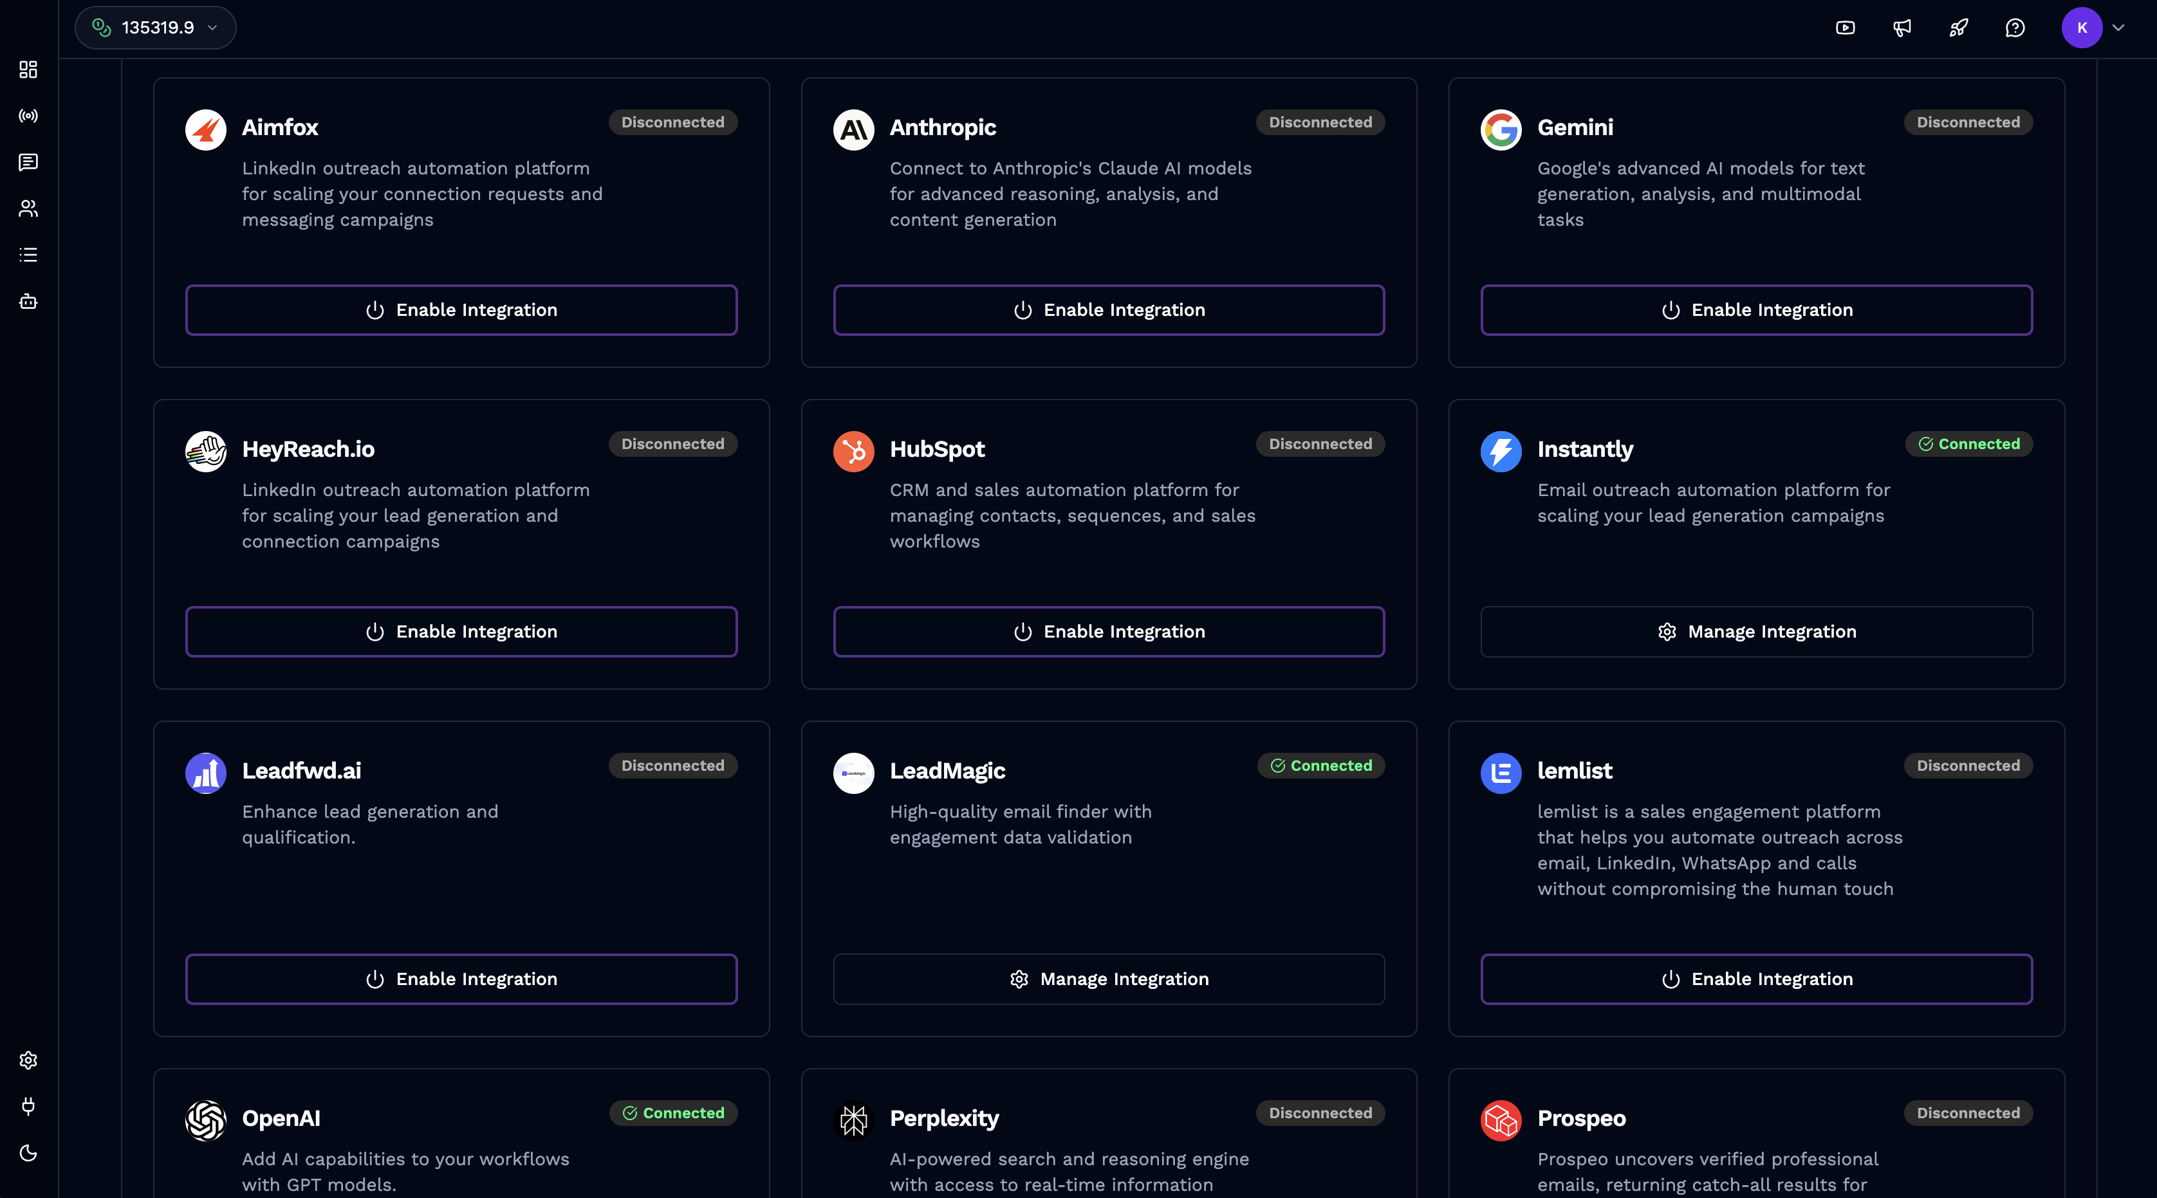
Task: Select the plug integrations icon in sidebar
Action: coord(28,1106)
